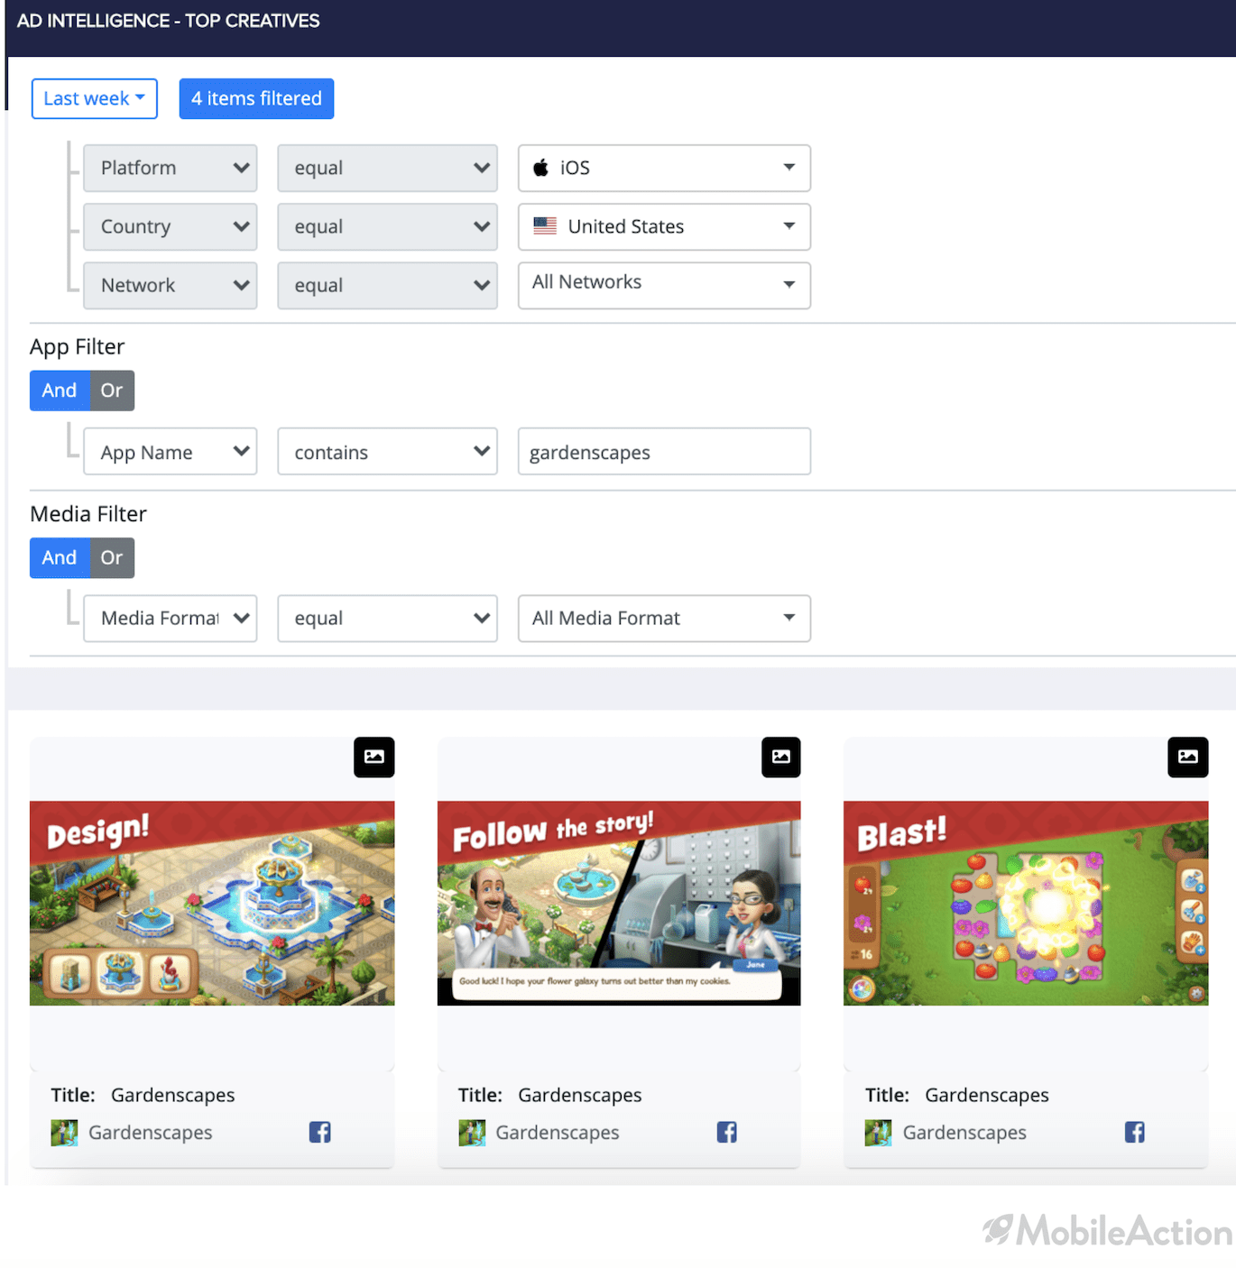Click the App Filter heading
The image size is (1236, 1268).
pos(77,346)
